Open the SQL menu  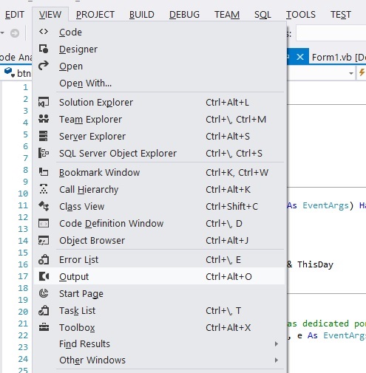coord(262,15)
